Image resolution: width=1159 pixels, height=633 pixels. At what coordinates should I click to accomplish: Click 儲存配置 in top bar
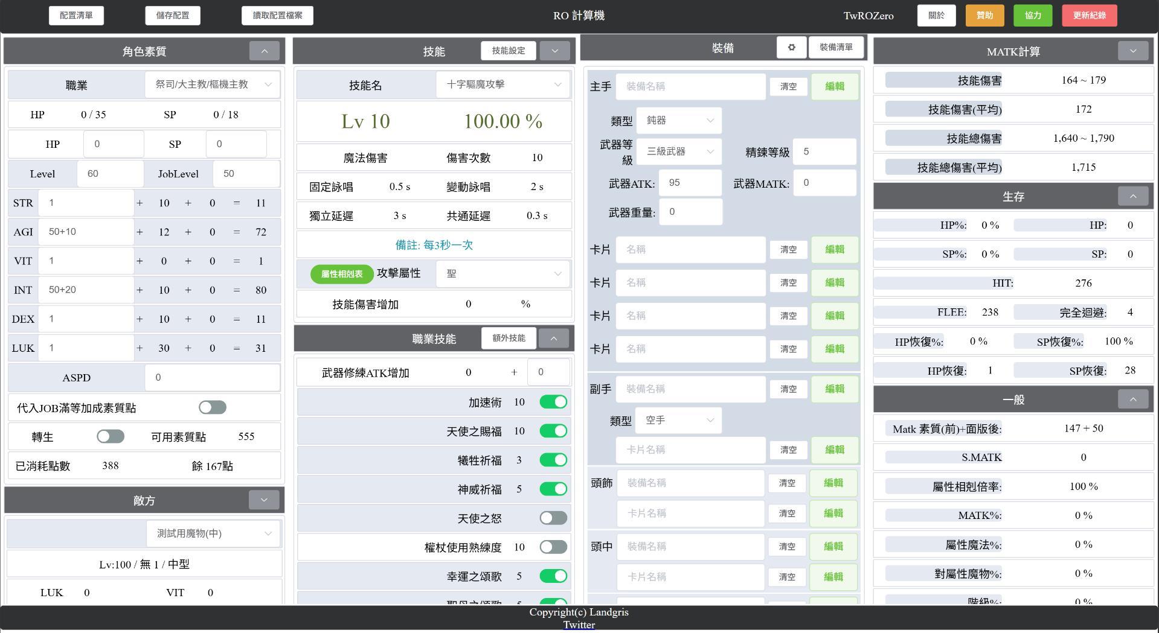point(173,16)
